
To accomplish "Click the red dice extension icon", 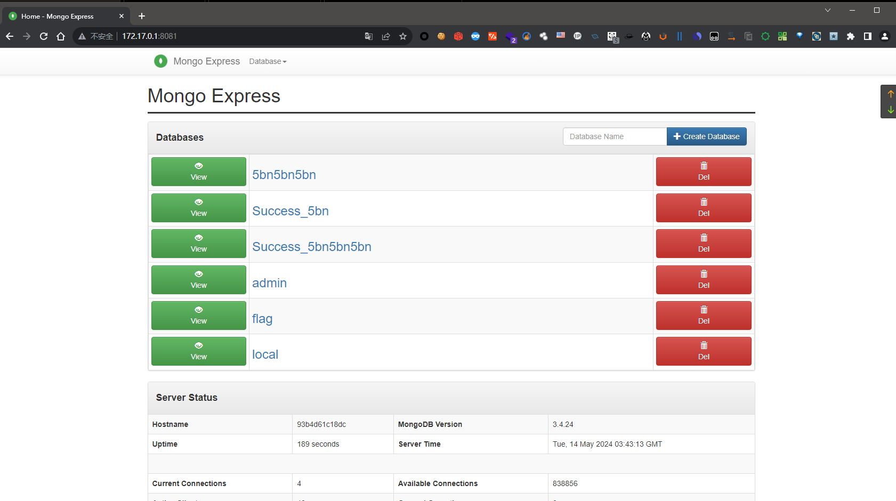I will click(458, 36).
